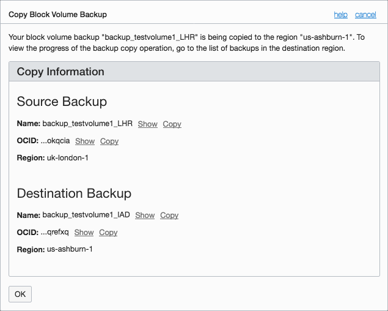Show the source backup name

[x=147, y=124]
